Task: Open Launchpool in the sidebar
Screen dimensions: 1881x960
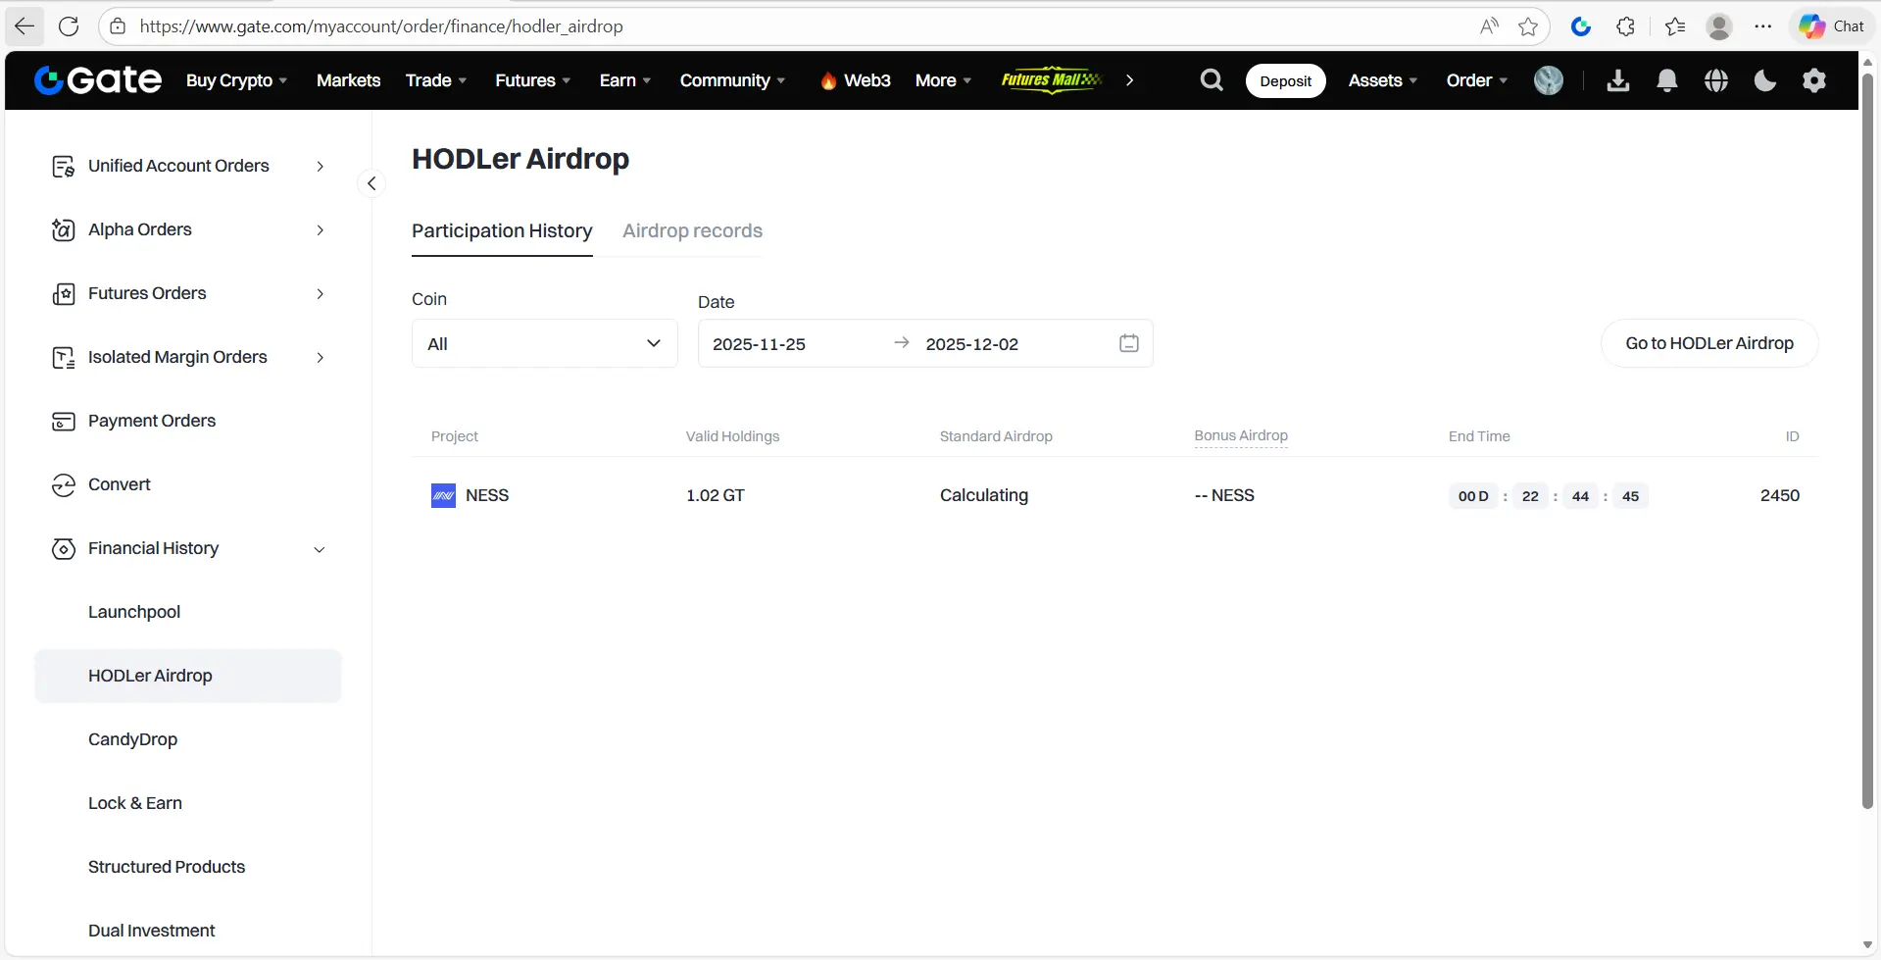Action: click(134, 612)
